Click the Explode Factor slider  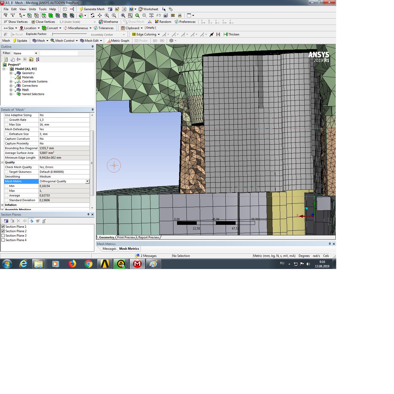coord(69,34)
